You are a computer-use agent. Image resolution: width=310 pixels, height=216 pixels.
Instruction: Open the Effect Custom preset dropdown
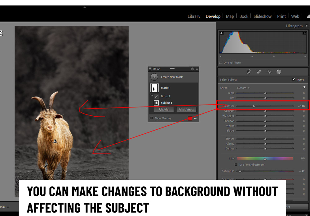[243, 88]
